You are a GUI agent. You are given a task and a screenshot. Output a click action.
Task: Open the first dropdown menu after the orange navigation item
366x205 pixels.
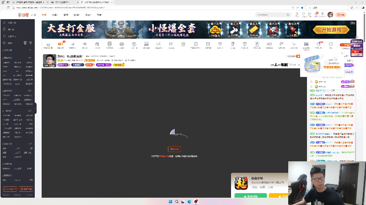(x=54, y=15)
